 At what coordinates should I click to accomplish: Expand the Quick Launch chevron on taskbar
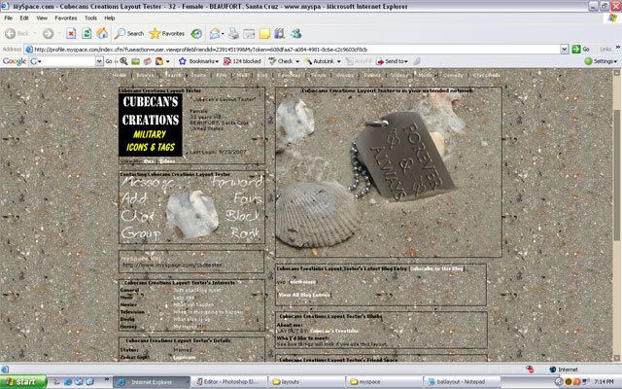(x=106, y=380)
